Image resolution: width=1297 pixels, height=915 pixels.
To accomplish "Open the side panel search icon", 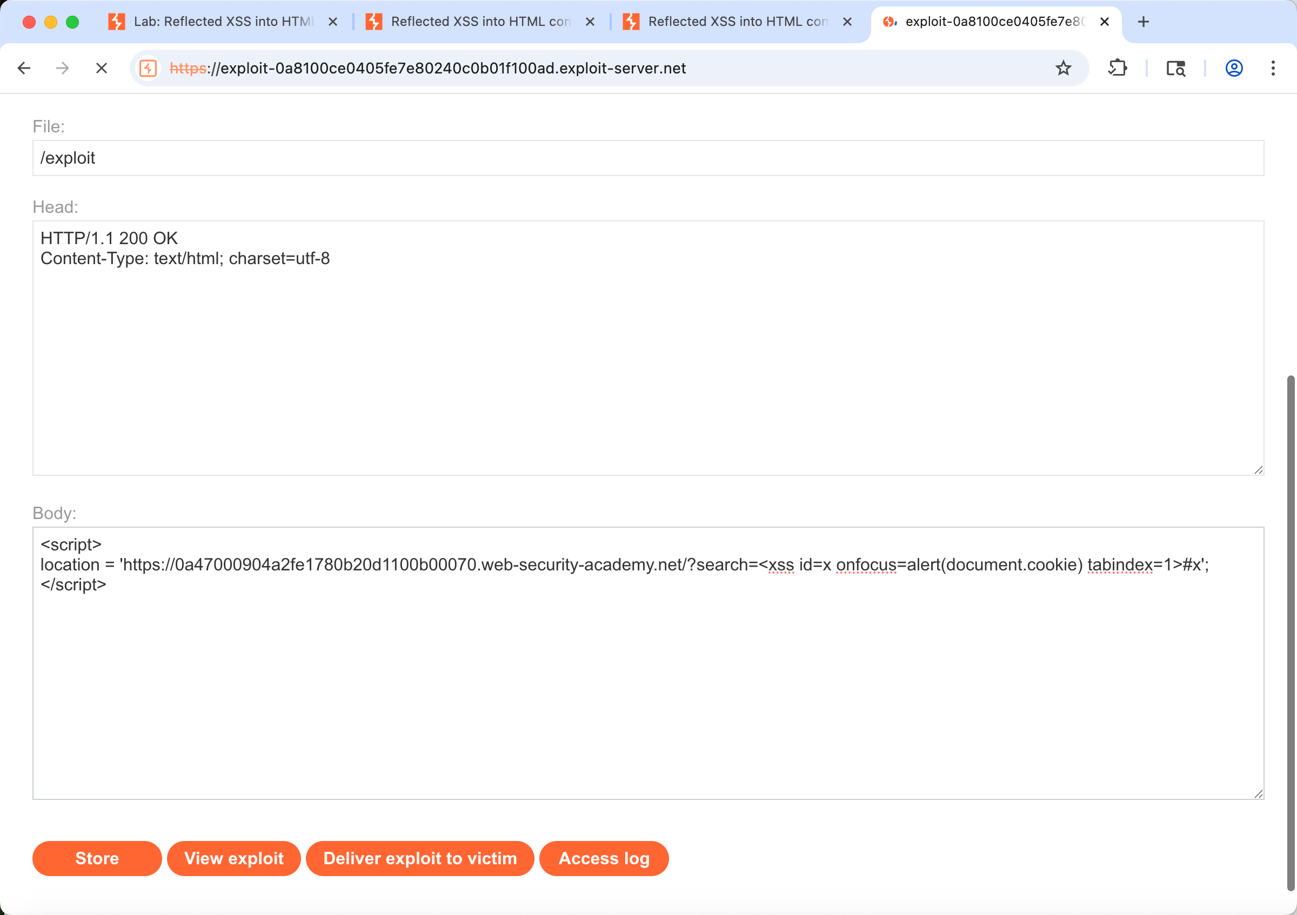I will tap(1175, 68).
